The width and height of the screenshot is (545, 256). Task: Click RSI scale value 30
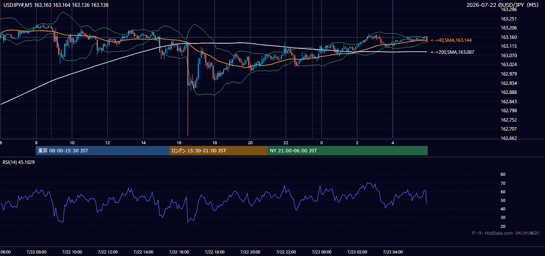(503, 218)
